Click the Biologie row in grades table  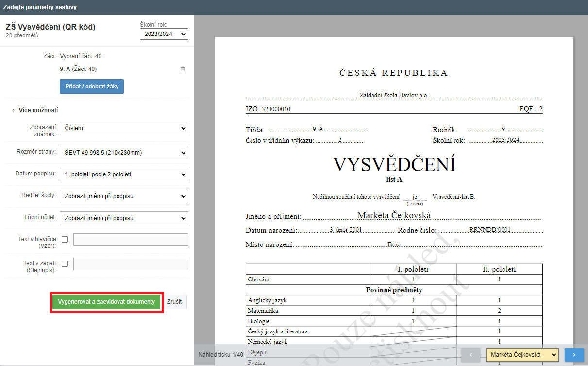[394, 321]
